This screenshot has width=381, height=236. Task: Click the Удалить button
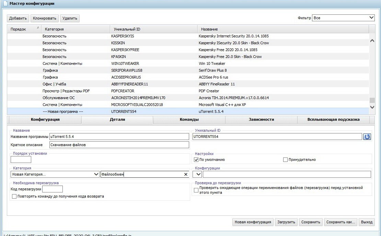70,18
